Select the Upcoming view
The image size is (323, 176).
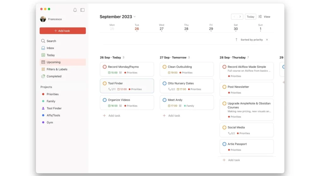(63, 62)
